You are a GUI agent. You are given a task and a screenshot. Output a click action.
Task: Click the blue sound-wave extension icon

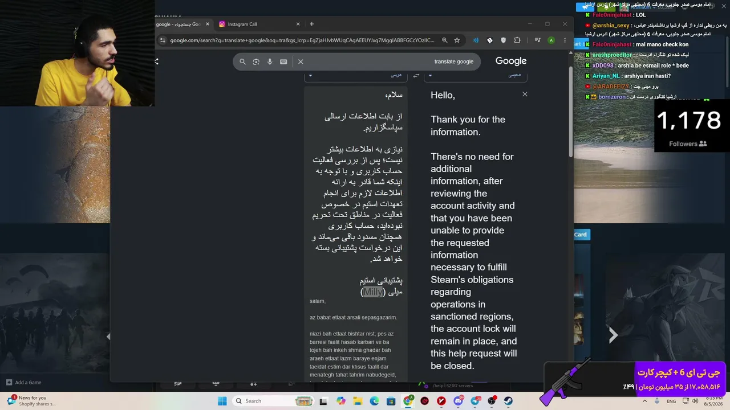click(x=476, y=40)
